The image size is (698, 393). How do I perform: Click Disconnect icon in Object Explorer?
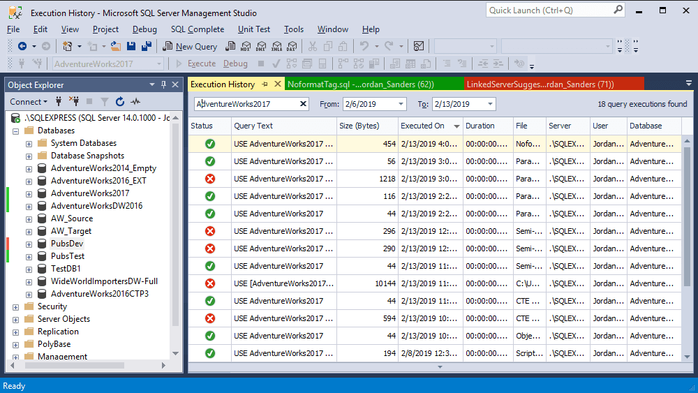click(x=74, y=101)
